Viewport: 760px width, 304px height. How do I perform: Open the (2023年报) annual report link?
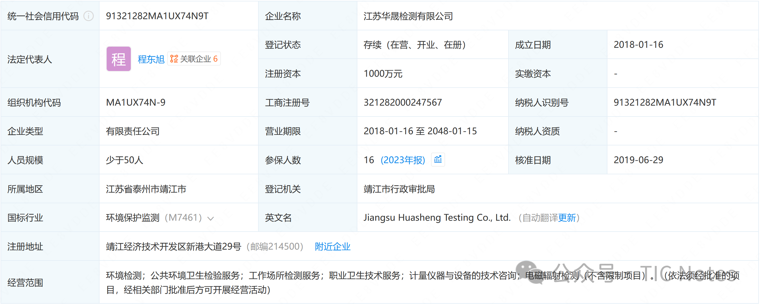tap(403, 160)
